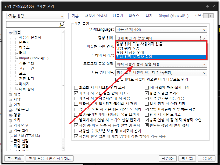Switch to 마우스 tab

point(134,16)
